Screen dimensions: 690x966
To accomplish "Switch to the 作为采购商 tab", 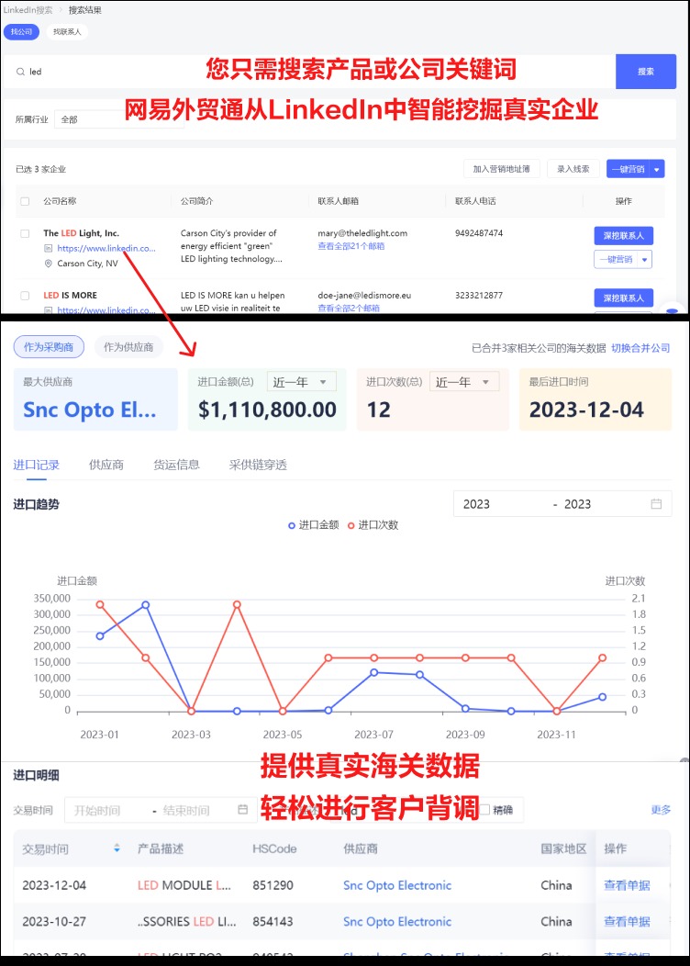I will 49,347.
